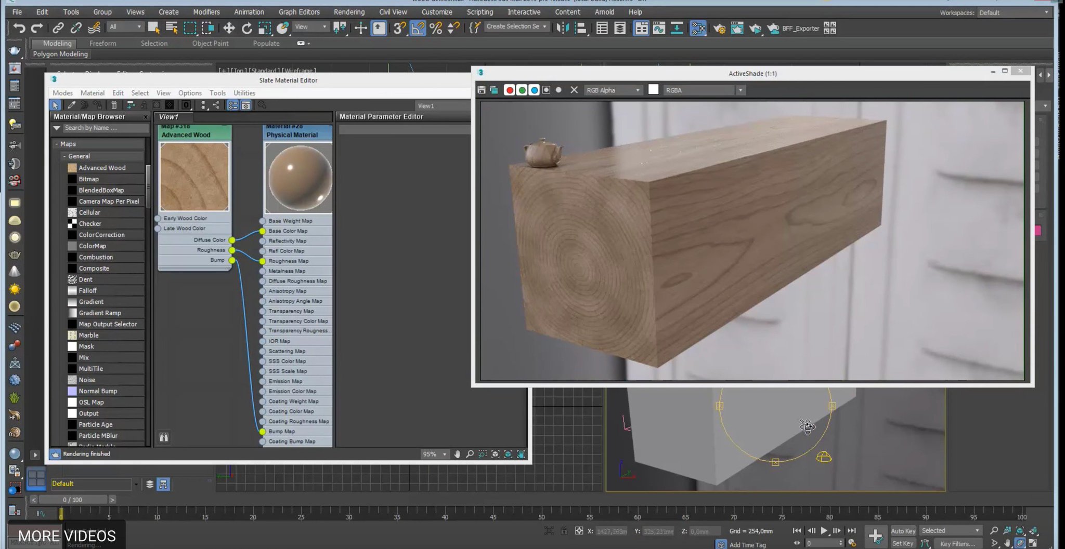Click the Play Animation button

824,531
